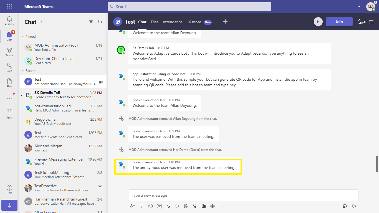Screen dimensions: 379x213
Task: Open the Calls section
Action: pos(9,68)
